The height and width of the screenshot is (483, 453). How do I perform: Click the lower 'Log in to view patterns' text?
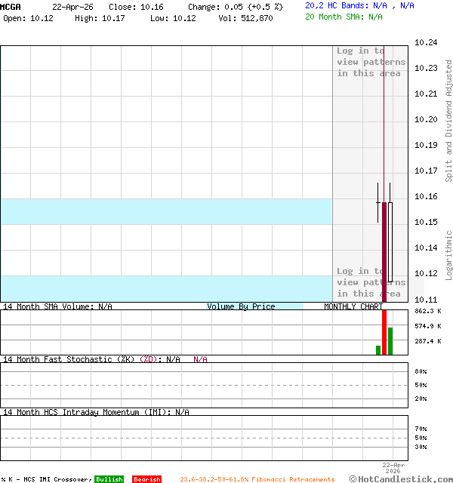point(371,282)
